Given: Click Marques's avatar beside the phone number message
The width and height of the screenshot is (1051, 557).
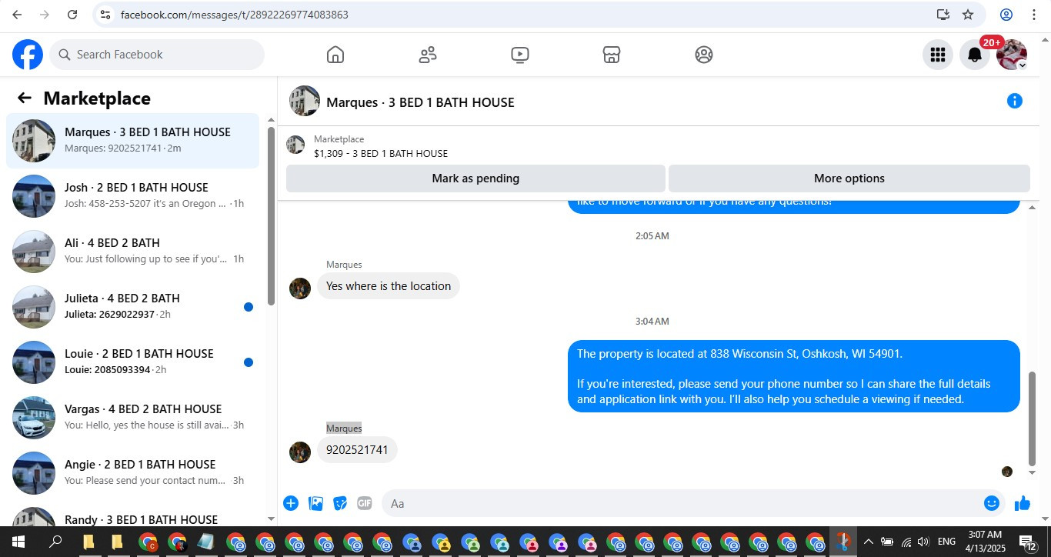Looking at the screenshot, I should pos(300,452).
